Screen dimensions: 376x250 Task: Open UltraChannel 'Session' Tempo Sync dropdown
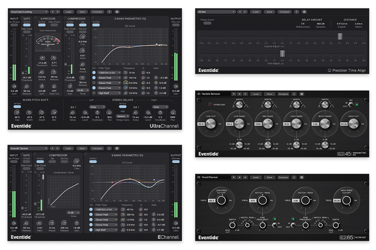[x=123, y=116]
